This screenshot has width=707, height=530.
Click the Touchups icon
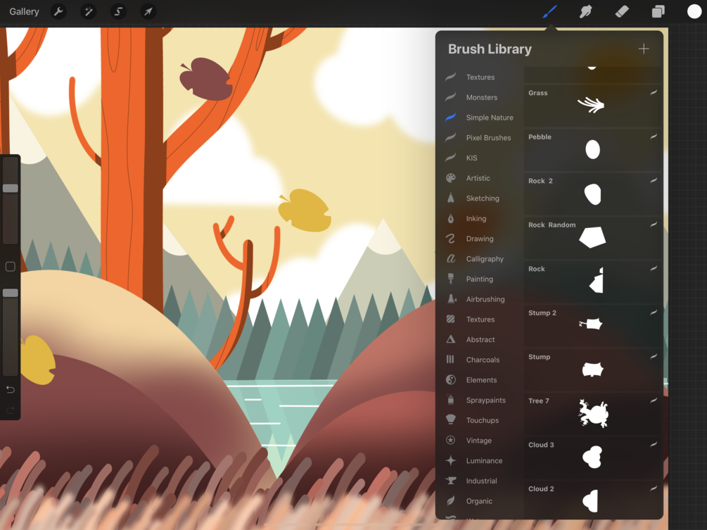tap(450, 419)
